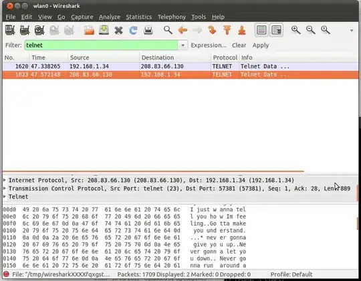Click the Expression... filter button
The height and width of the screenshot is (281, 361).
(x=209, y=45)
